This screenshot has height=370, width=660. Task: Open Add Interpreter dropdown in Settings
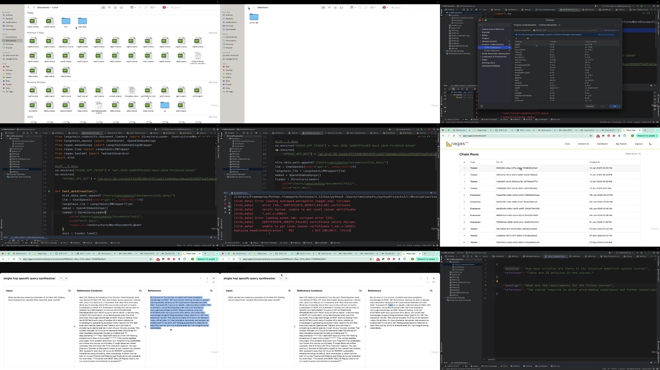(x=611, y=30)
